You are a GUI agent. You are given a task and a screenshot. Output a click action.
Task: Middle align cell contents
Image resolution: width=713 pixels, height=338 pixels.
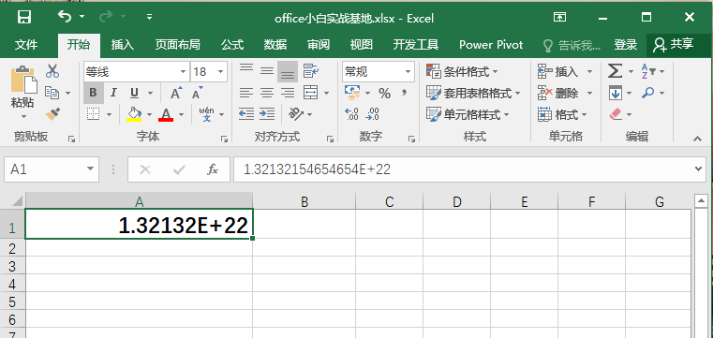(267, 71)
